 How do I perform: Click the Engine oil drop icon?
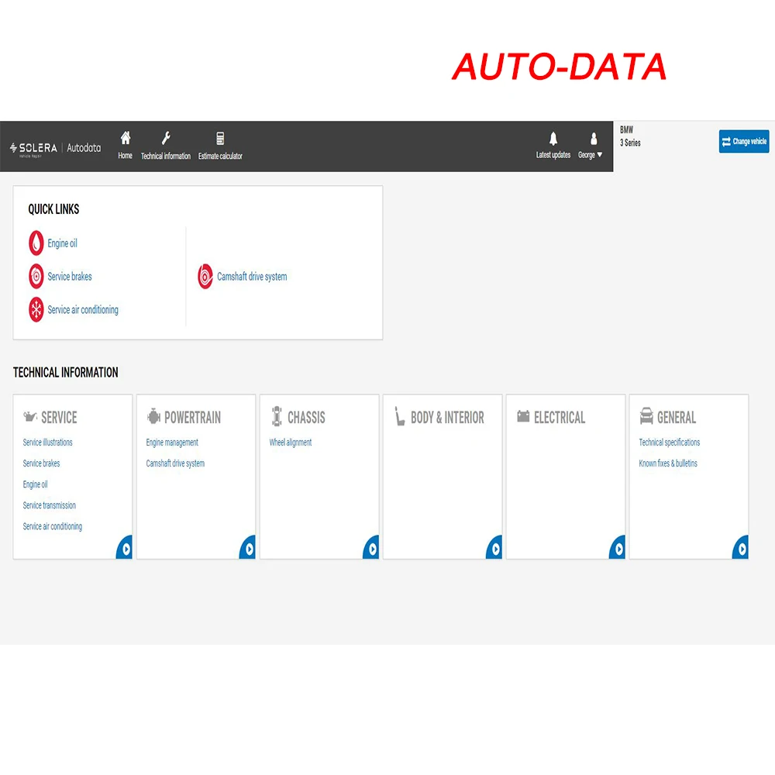[x=36, y=243]
